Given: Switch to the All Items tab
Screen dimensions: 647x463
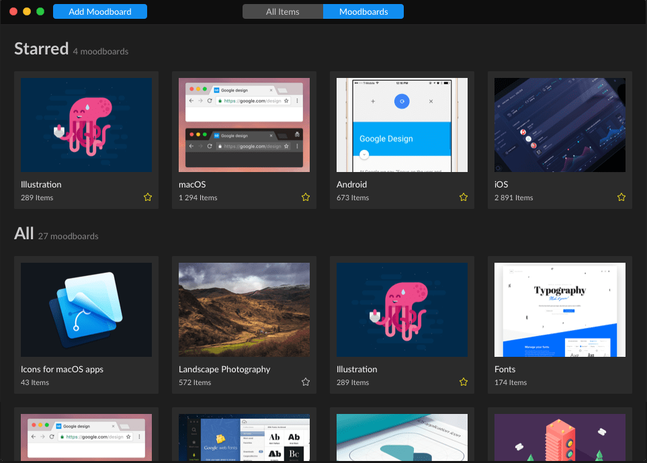Looking at the screenshot, I should pos(283,11).
